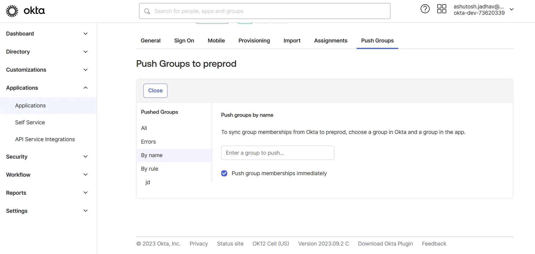Switch to the Mobile tab

[216, 41]
